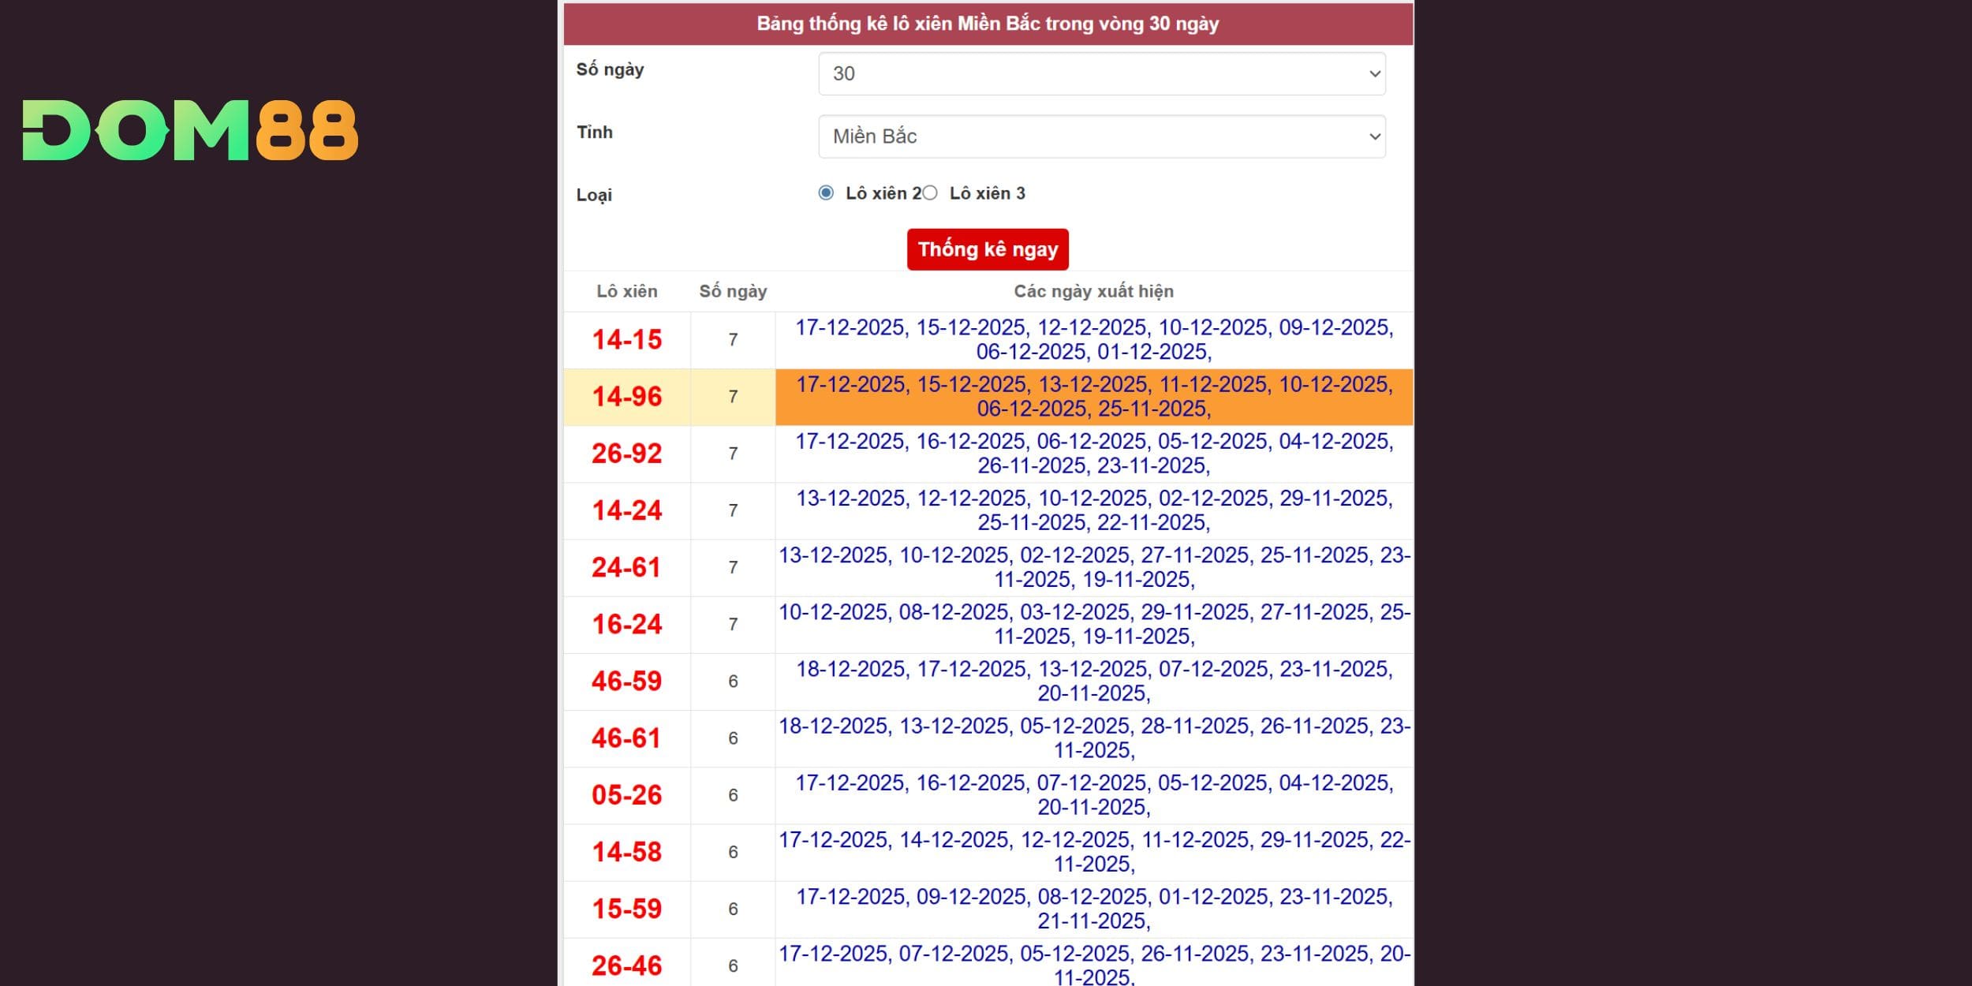This screenshot has width=1972, height=986.
Task: Expand the Tỉnh dropdown showing Miền Bắc
Action: 1101,136
